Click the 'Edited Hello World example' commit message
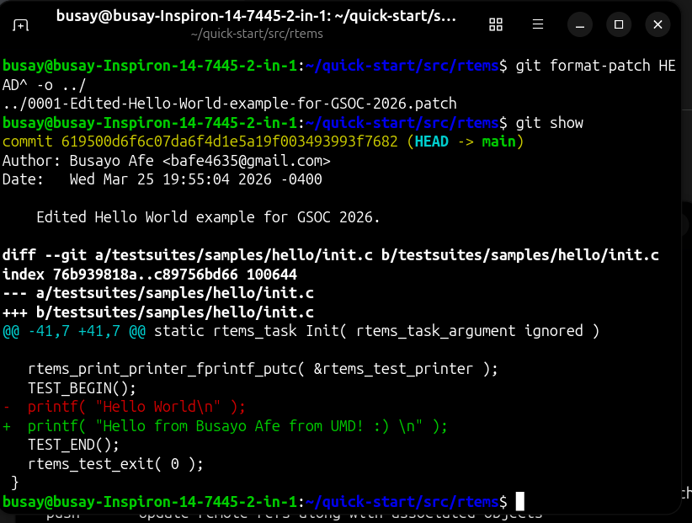This screenshot has height=523, width=692. pyautogui.click(x=208, y=217)
